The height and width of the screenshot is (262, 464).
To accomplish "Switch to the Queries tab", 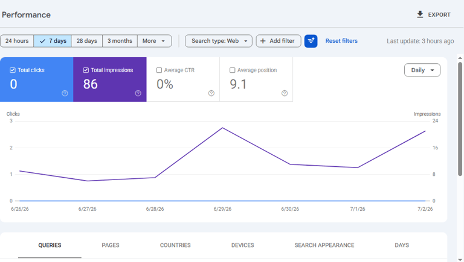I will tap(50, 245).
